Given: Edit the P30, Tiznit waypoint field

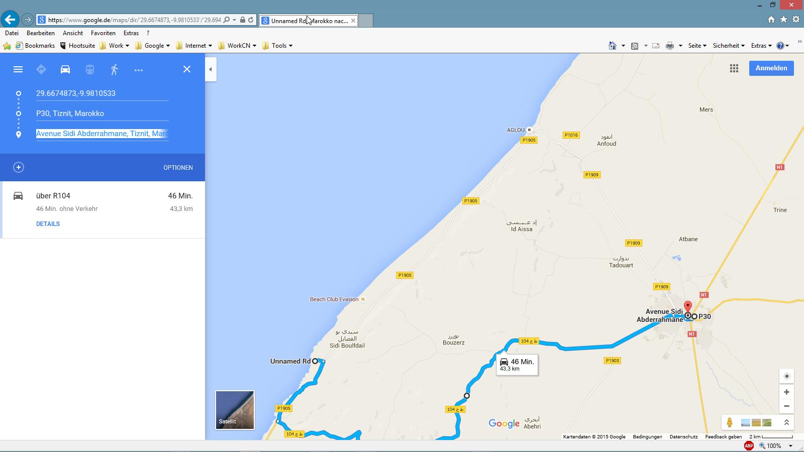Looking at the screenshot, I should coord(102,114).
